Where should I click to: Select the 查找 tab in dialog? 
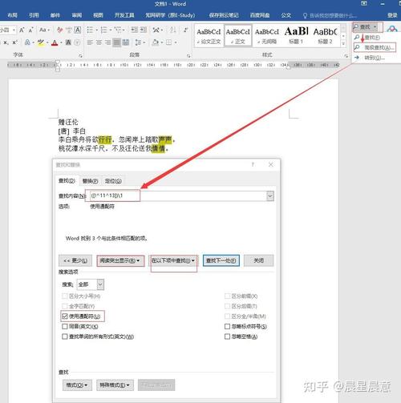(x=67, y=181)
